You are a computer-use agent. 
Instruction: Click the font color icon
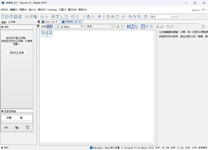tap(157, 26)
